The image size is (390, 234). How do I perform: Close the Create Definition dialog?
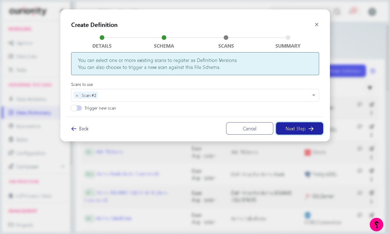[x=317, y=25]
